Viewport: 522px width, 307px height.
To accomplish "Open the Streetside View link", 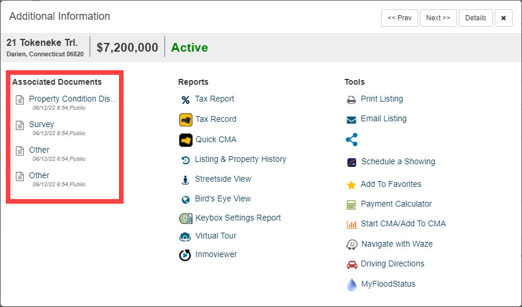I will (223, 179).
